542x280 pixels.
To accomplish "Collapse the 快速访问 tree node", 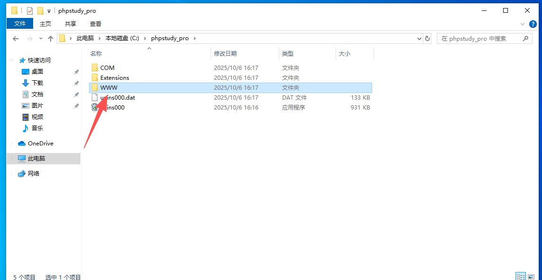I will 12,60.
